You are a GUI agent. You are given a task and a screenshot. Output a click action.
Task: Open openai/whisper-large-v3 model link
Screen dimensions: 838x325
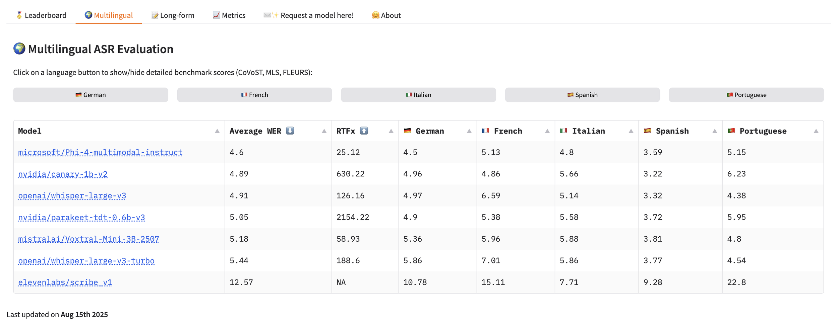(x=72, y=195)
